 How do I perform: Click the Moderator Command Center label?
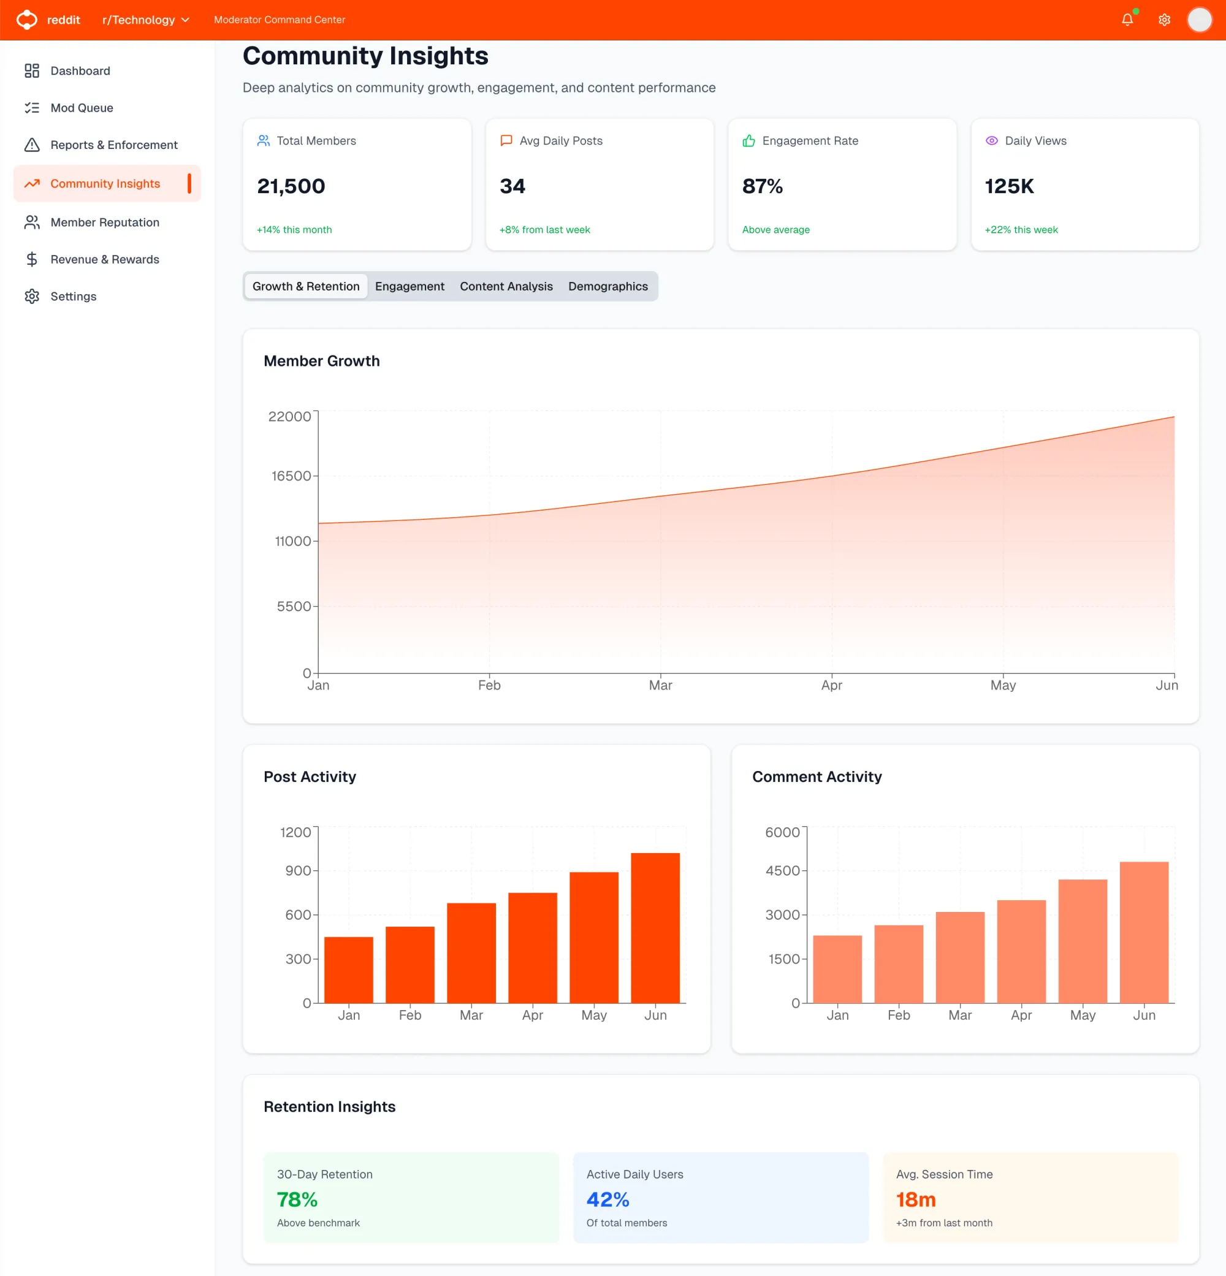pyautogui.click(x=280, y=20)
